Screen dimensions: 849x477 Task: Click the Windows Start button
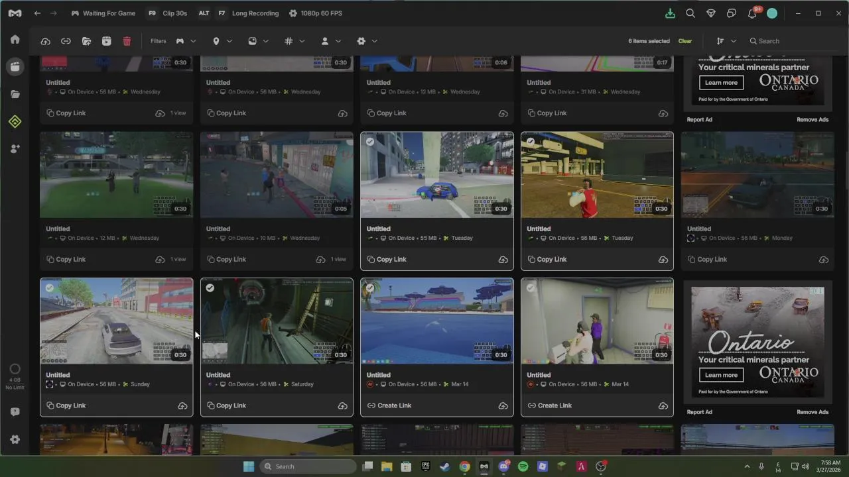(249, 466)
